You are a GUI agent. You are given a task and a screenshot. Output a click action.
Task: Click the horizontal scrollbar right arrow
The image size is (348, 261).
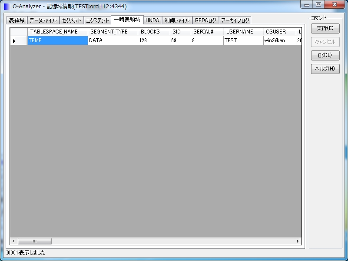(298, 241)
